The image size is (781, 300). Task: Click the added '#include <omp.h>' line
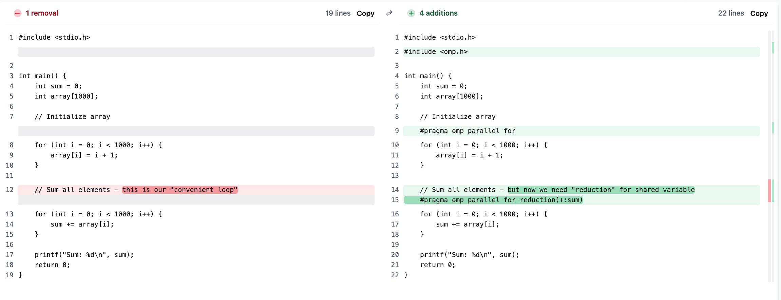[x=582, y=52]
